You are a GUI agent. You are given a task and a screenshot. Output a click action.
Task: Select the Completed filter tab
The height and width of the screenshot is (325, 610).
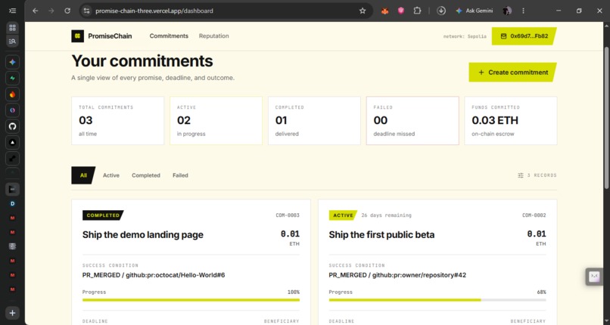tap(146, 175)
